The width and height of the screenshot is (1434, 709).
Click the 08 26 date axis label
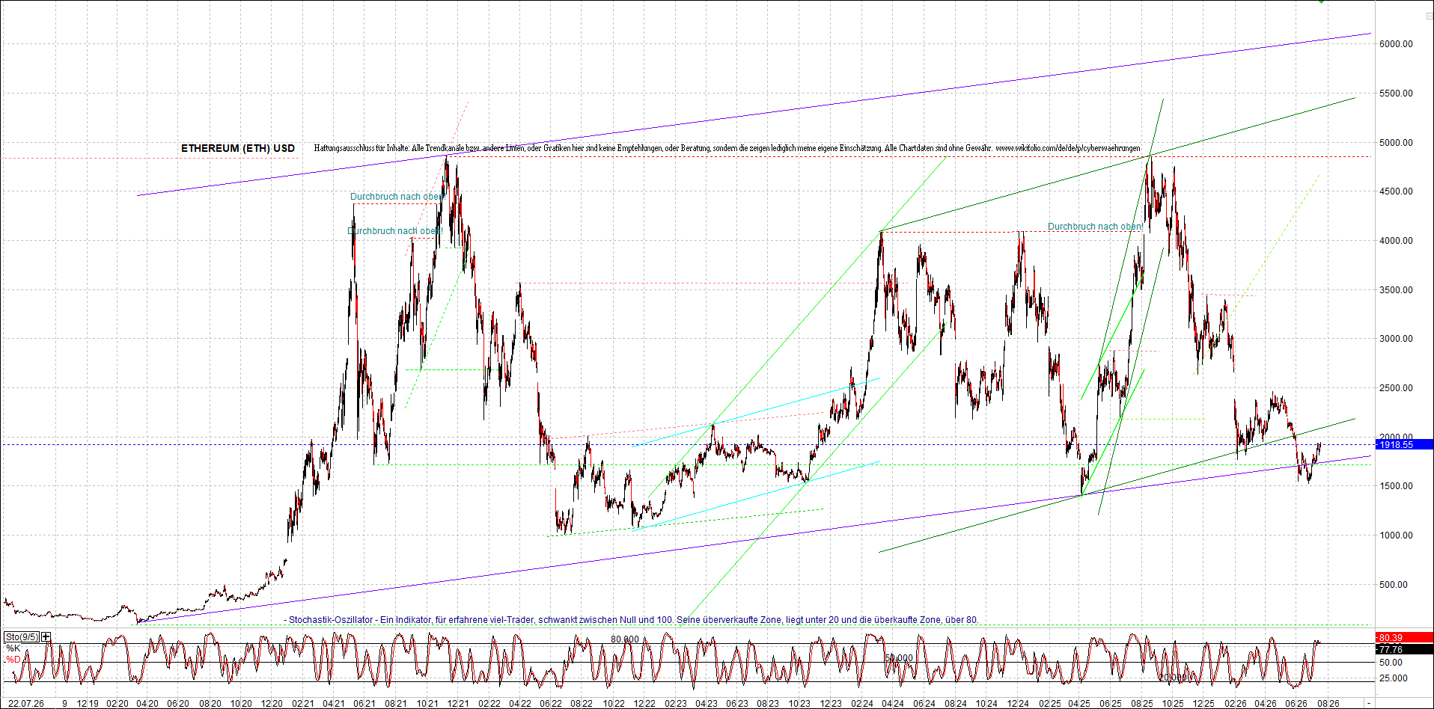coord(1328,704)
